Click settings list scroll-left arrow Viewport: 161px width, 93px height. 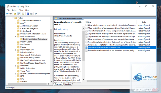86,81
